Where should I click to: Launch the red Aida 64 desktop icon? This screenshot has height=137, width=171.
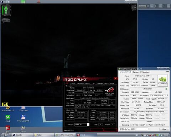click(x=8, y=129)
